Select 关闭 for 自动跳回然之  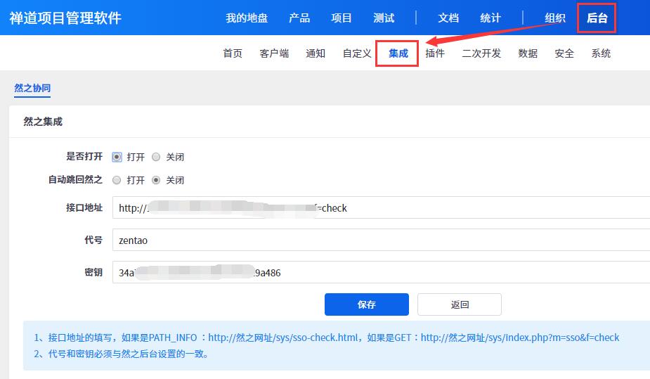pyautogui.click(x=156, y=180)
